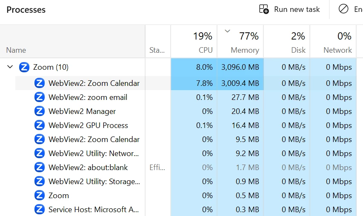This screenshot has width=363, height=216.
Task: Click the Zoom icon of the Zoom (10) group
Action: click(x=24, y=67)
